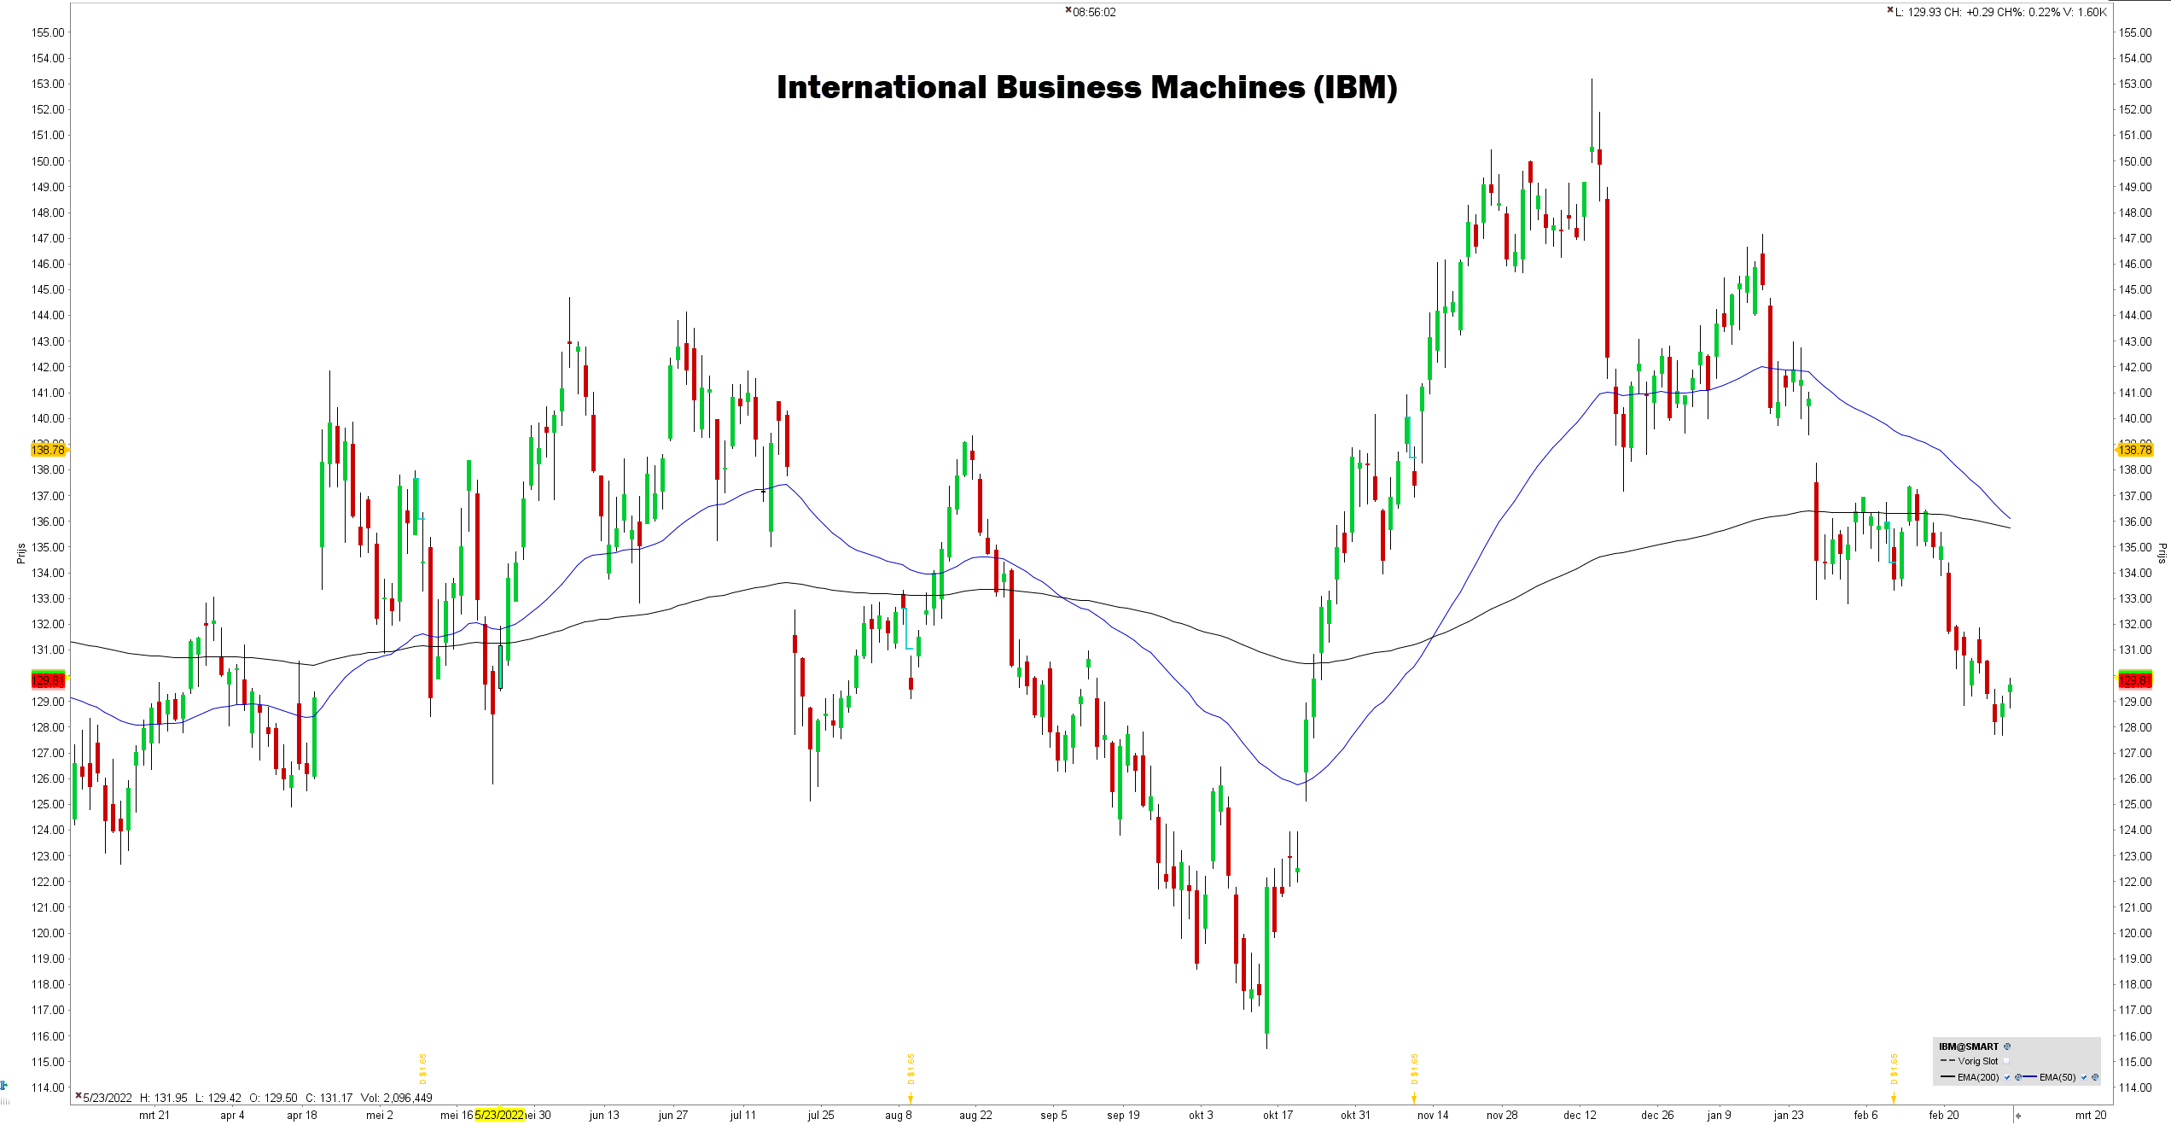
Task: Click the red 129.81 price tag on left axis
Action: tap(48, 680)
